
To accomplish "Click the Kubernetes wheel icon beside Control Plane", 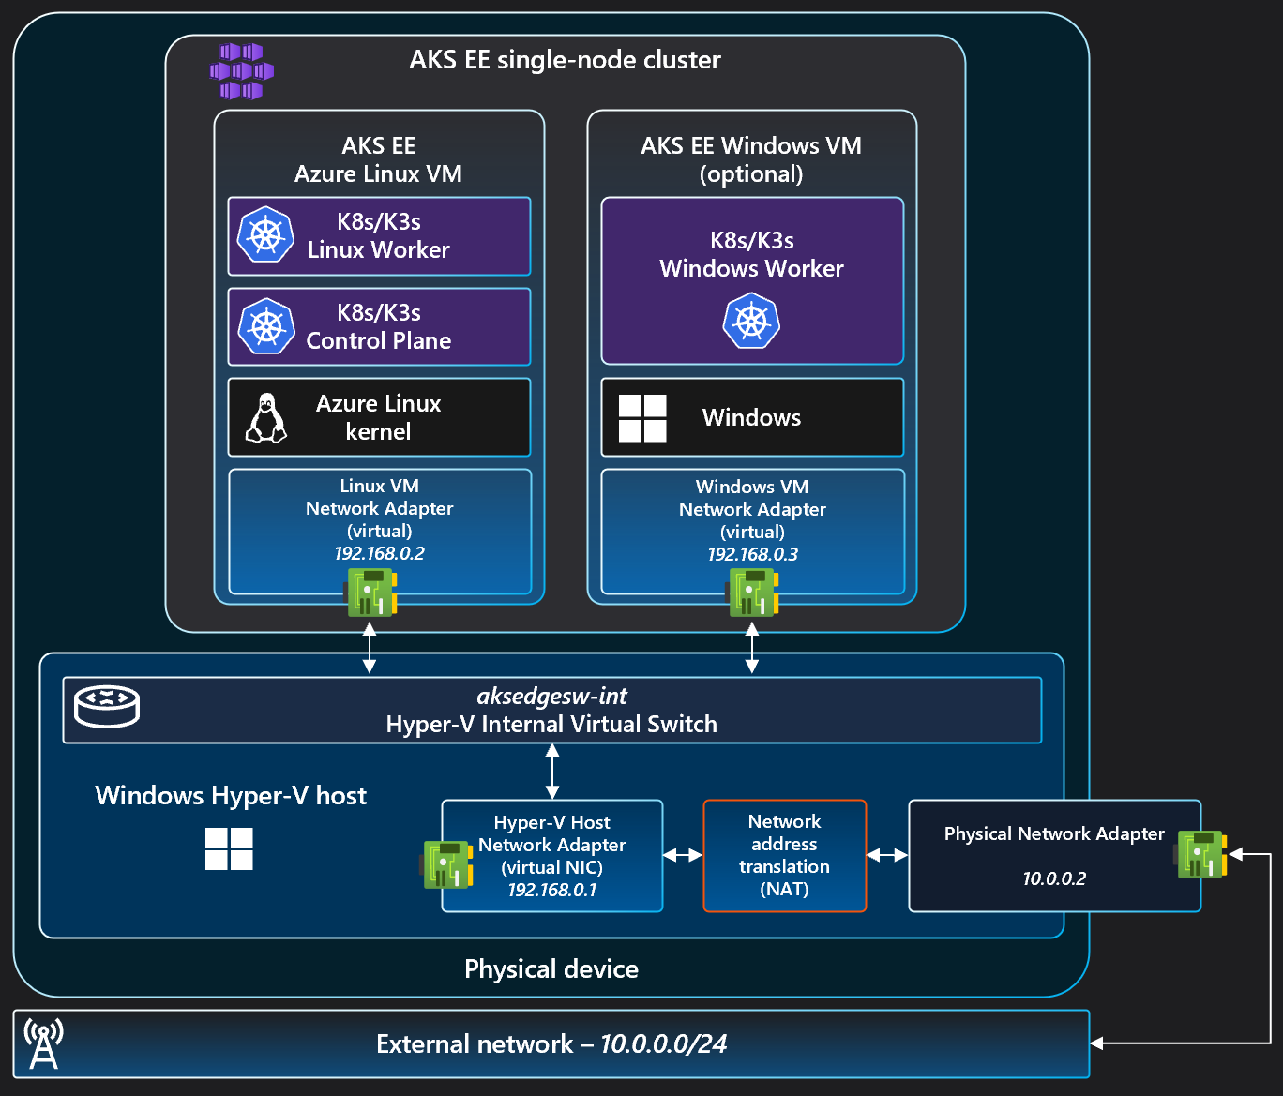I will [x=266, y=325].
